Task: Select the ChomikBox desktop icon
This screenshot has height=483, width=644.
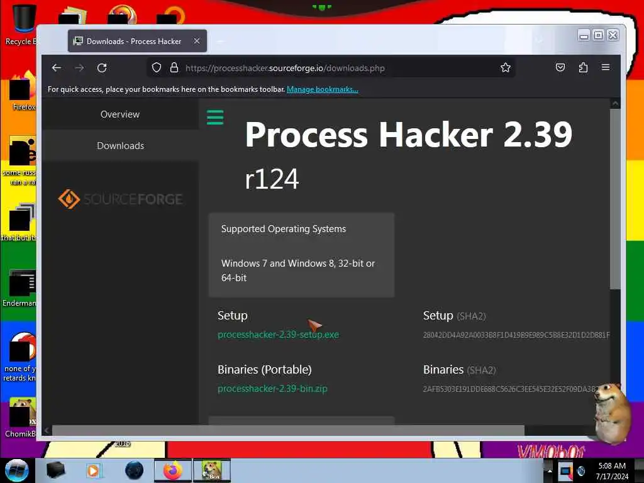Action: [19, 418]
